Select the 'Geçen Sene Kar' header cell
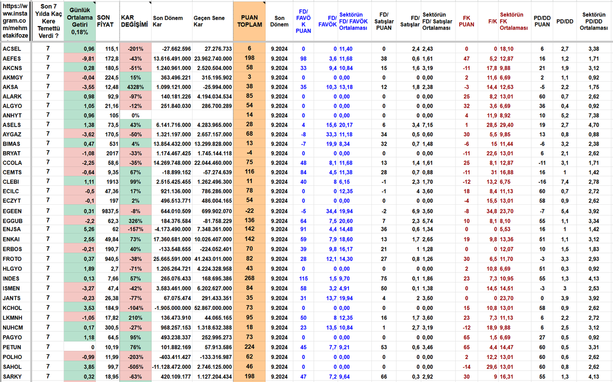613x382 pixels. [213, 20]
